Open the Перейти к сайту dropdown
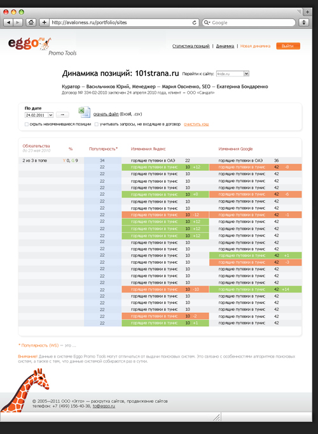The width and height of the screenshot is (318, 434). pos(233,74)
